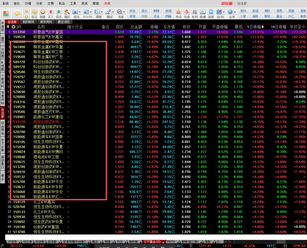Screen dimensions: 307x248
Task: Click the colorful home grid icon
Action: (6, 14)
